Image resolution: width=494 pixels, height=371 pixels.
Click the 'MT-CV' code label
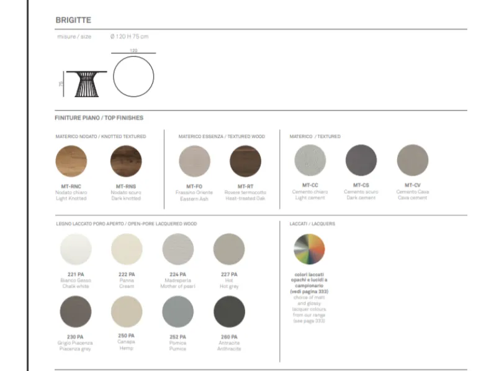click(413, 185)
